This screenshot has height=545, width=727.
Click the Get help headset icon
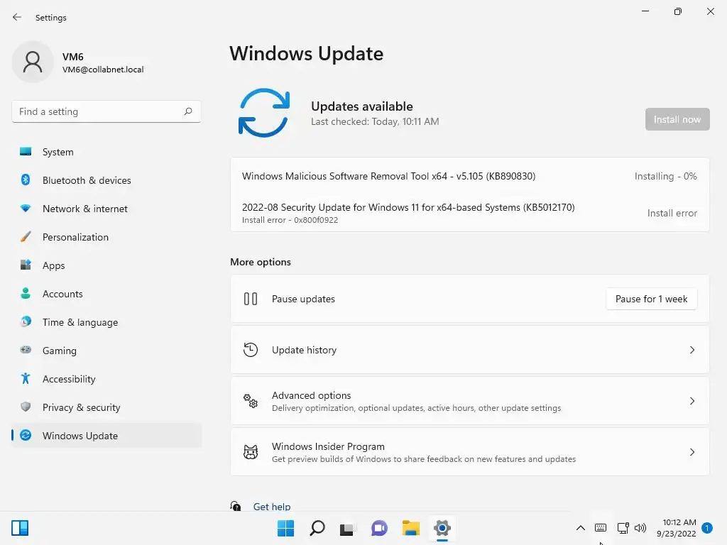[x=236, y=506]
